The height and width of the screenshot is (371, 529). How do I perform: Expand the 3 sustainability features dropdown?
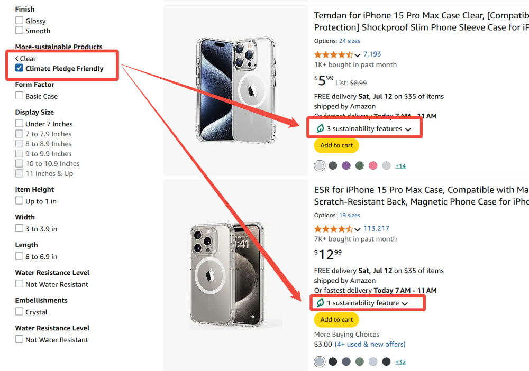coord(408,129)
